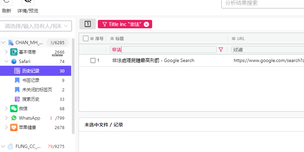The image size is (304, 152).
Task: Expand the WhatsApp tree node
Action: [x=6, y=118]
